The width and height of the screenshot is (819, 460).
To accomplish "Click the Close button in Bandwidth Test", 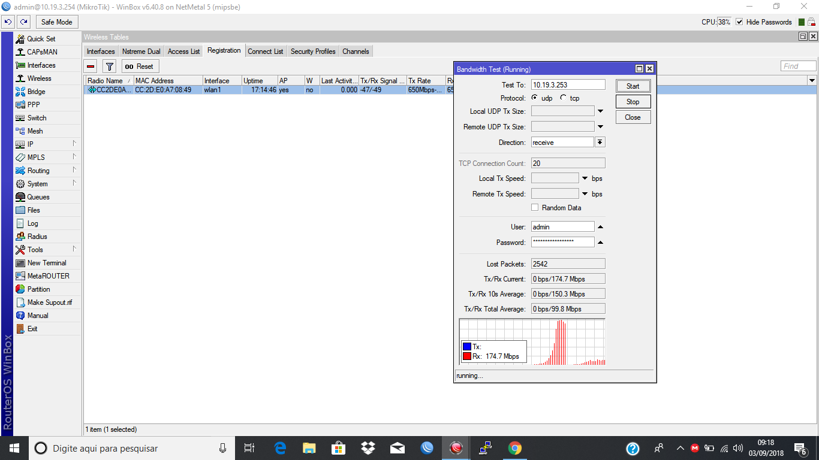I will (633, 117).
